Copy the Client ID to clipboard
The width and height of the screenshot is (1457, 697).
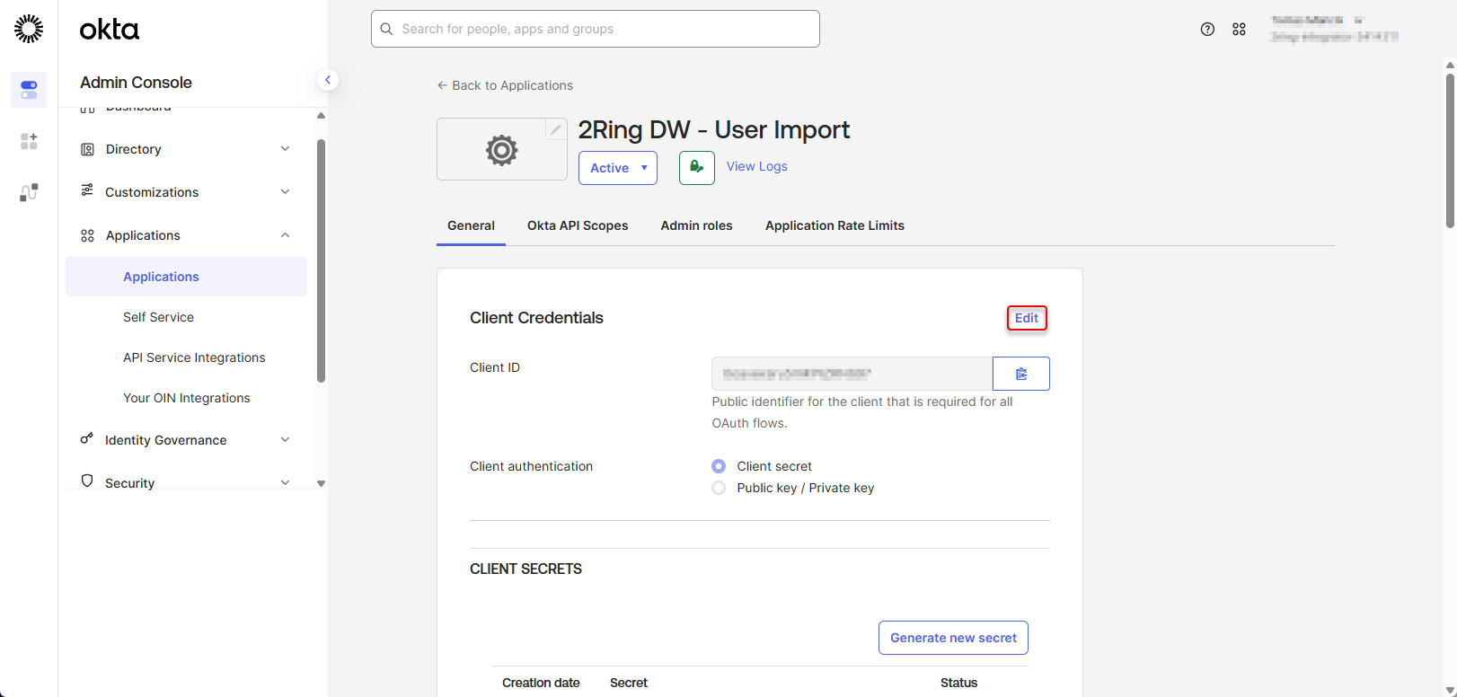[x=1020, y=374]
